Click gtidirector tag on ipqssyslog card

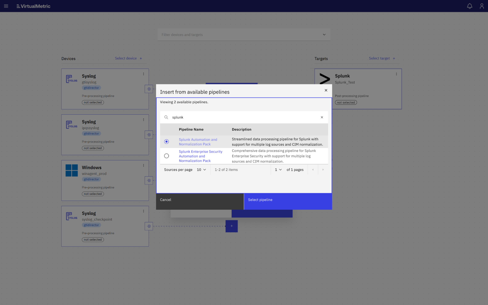click(91, 133)
